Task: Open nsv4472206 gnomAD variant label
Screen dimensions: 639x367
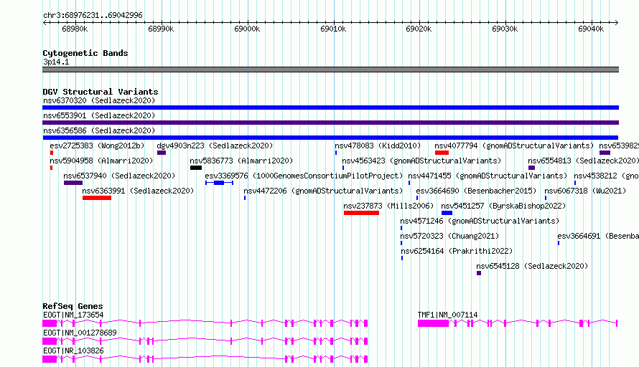Action: (x=323, y=191)
